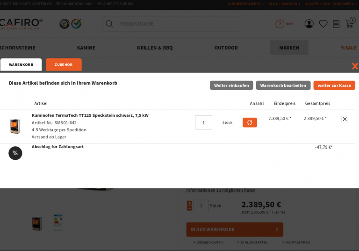The image size is (359, 251).
Task: Click In den Warenkorb button
Action: pos(235,229)
